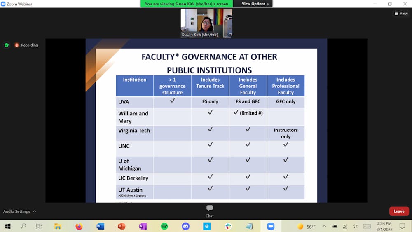This screenshot has height=232, width=412.
Task: Show hidden system tray icons
Action: tap(324, 226)
